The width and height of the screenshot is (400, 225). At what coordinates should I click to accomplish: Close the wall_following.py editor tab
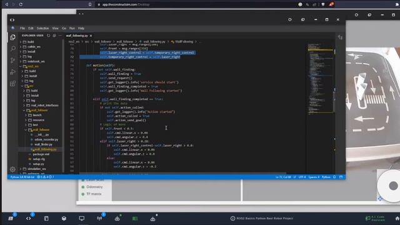coord(91,36)
